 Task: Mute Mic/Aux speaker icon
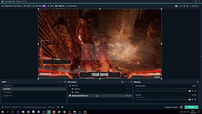coord(192,99)
